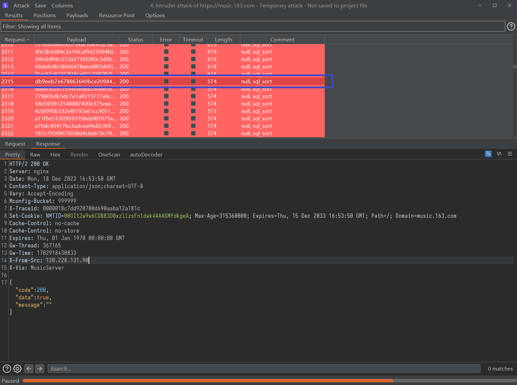Select result row 2312
The width and height of the screenshot is (517, 385).
pos(162,59)
